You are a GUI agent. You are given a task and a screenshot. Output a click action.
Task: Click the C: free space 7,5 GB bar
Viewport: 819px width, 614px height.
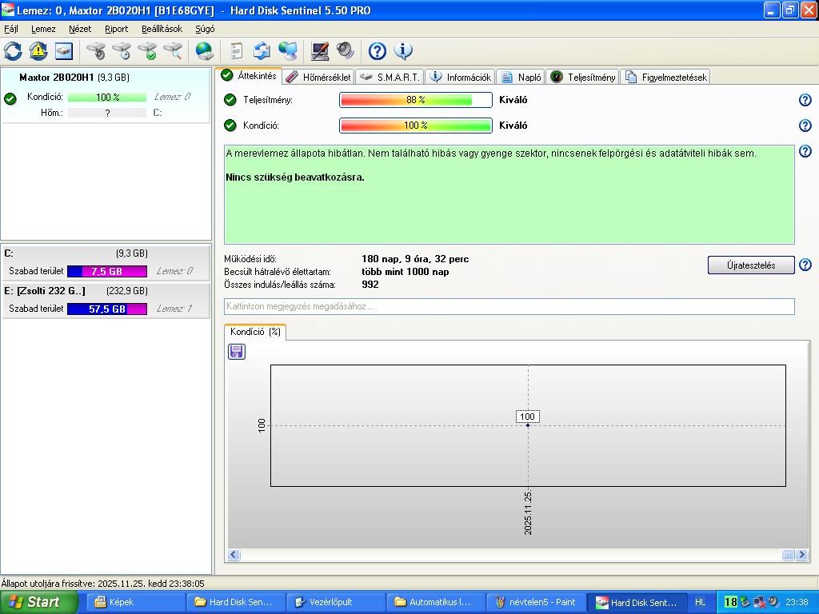[107, 272]
